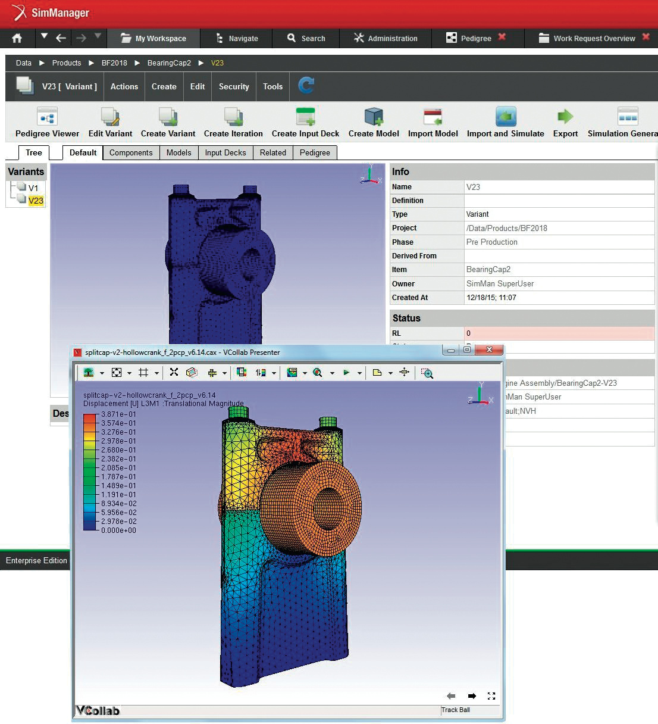Click the Export green arrow icon

[565, 117]
